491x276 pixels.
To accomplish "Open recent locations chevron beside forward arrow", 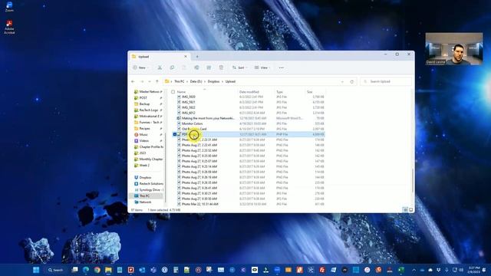I will tap(150, 81).
